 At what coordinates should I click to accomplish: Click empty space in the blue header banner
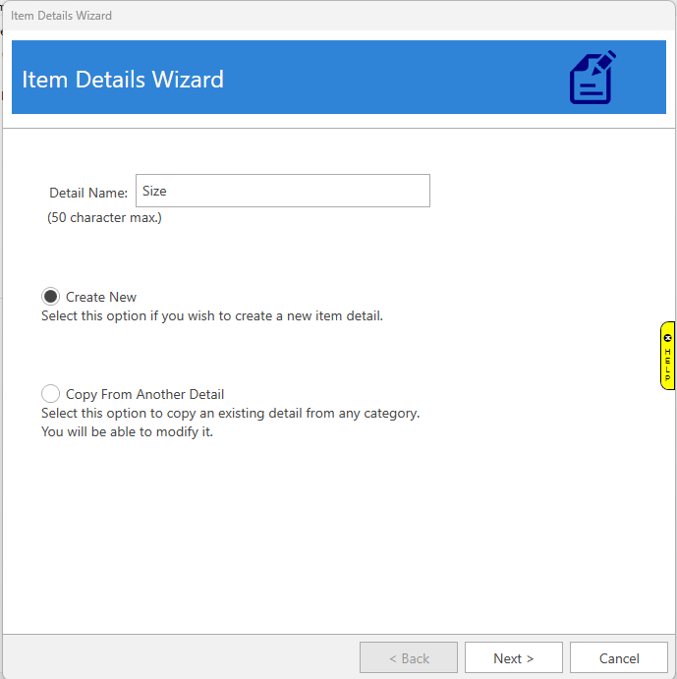393,79
